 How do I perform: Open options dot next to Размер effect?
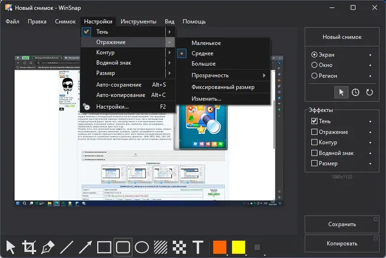click(x=370, y=164)
